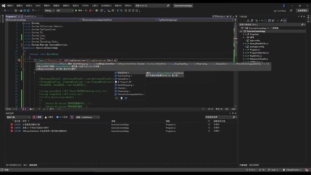Toggle the Errors filter button in Error List
This screenshot has width=311, height=175.
click(x=37, y=117)
